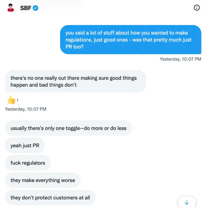Click 'they don't protect customers at all' bubble
This screenshot has width=207, height=214.
(50, 197)
